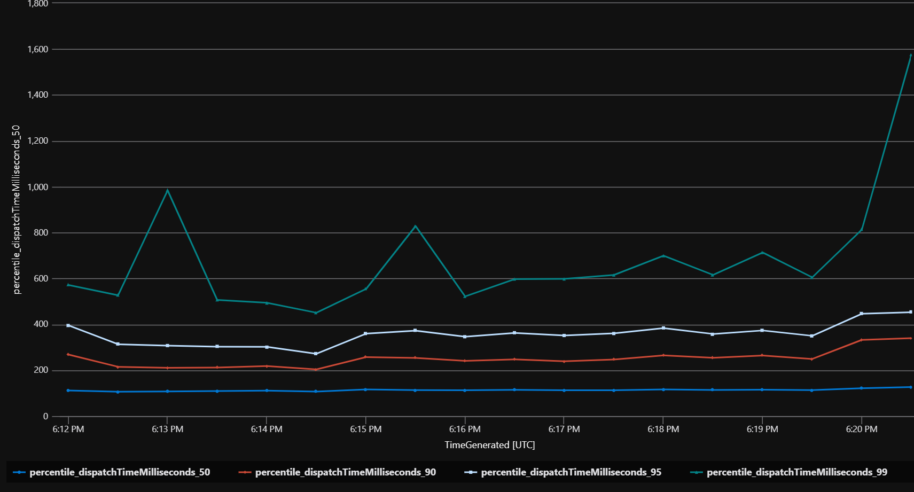Toggle percentile_dispatchTimeMilliseconds_95 legend series

[563, 472]
